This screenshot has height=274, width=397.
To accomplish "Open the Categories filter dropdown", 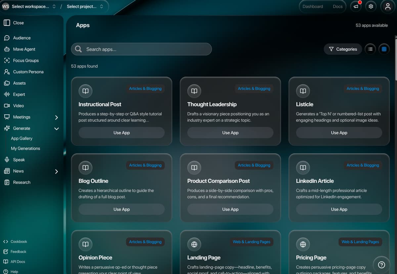I will (343, 49).
